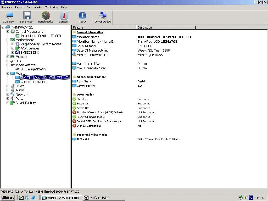
Task: Click the Feature column header
Action: tap(104, 27)
